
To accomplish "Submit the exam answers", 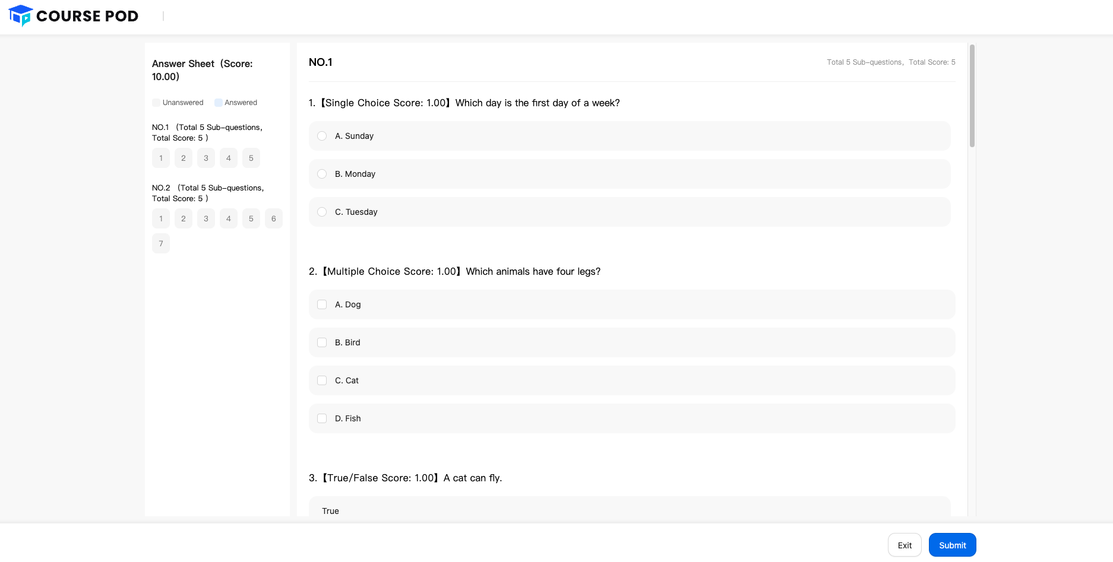I will tap(952, 545).
